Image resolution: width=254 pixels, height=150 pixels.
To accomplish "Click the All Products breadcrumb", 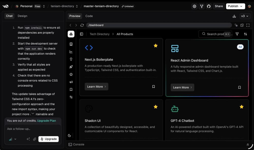I will pos(125,34).
